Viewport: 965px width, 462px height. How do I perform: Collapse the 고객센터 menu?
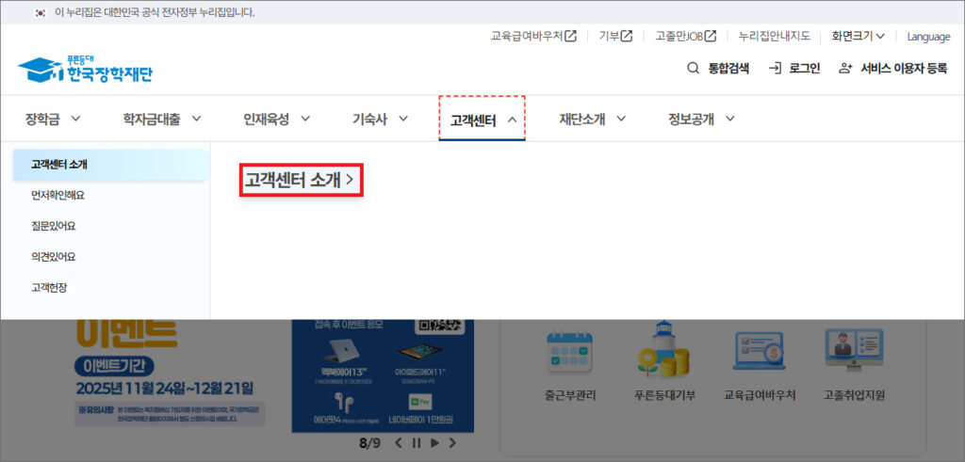coord(482,119)
